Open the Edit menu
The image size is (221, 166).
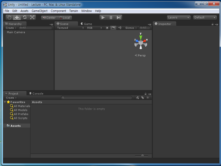(15, 11)
